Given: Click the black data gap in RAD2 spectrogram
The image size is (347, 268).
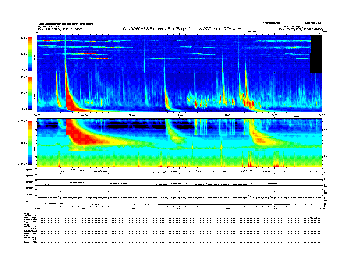Looking at the screenshot, I should pyautogui.click(x=316, y=54).
